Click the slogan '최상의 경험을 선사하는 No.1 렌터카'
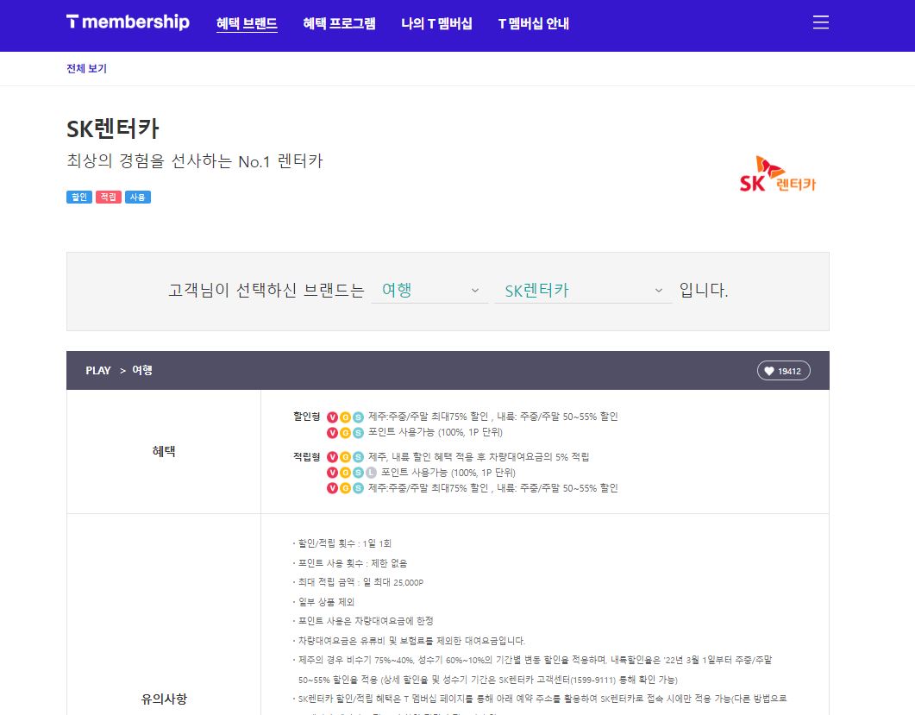 pos(194,161)
